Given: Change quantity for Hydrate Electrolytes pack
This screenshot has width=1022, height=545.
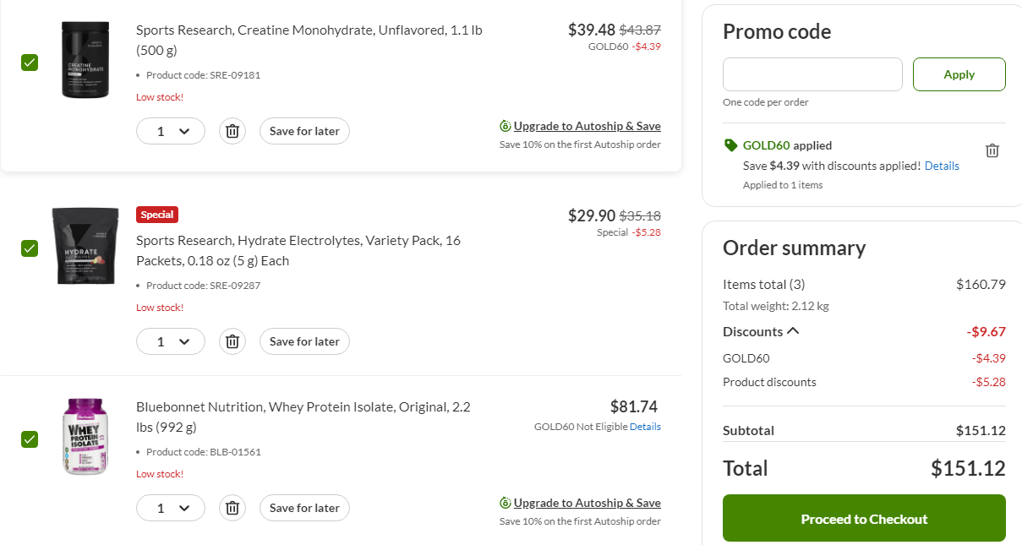Looking at the screenshot, I should point(171,341).
